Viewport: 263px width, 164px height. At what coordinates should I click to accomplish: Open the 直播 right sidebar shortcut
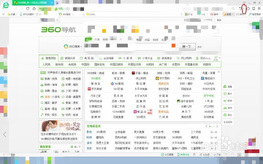coord(228,86)
